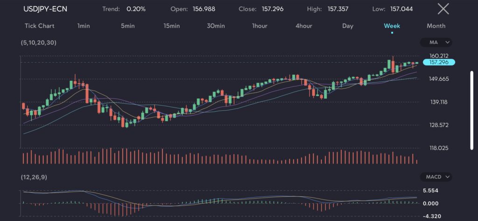Click the MA parameters (5,10,20,30) label
The width and height of the screenshot is (478, 221).
39,43
